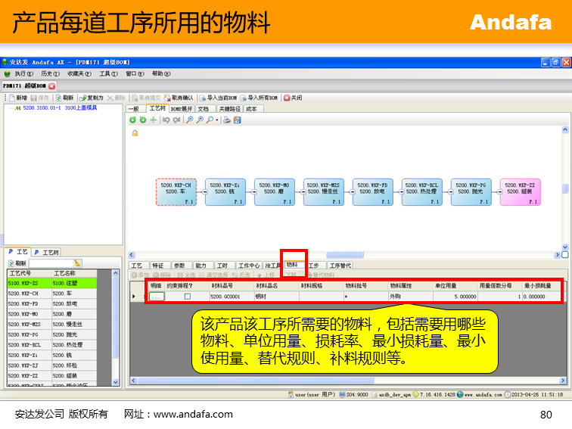
Task: Switch to the BOM展开 tab
Action: (181, 108)
